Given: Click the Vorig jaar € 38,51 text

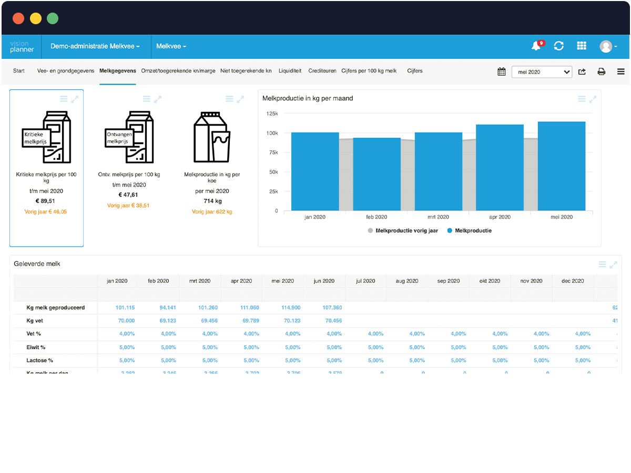Looking at the screenshot, I should pyautogui.click(x=129, y=205).
